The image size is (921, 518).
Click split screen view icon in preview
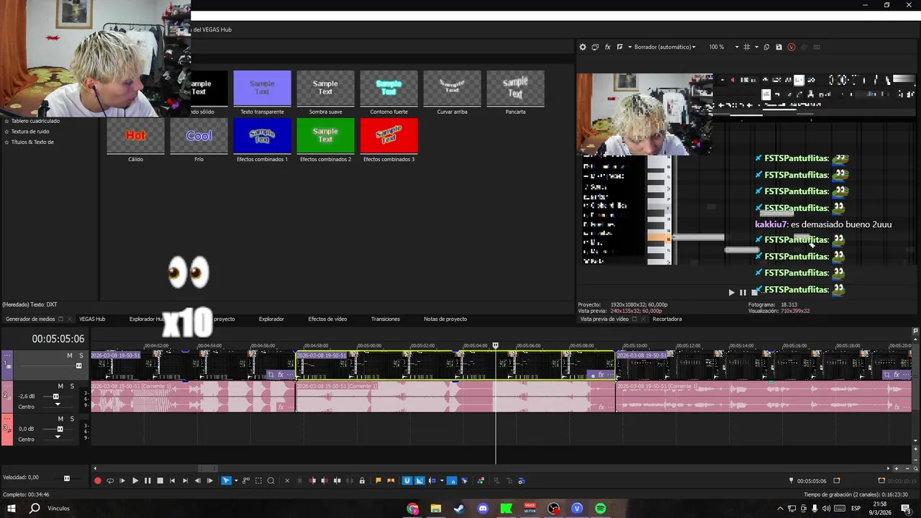click(x=620, y=47)
